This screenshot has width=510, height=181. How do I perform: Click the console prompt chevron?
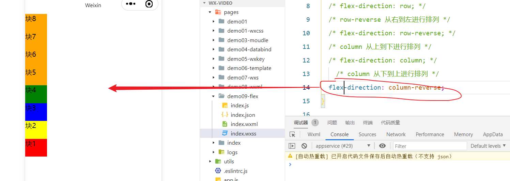tap(290, 164)
